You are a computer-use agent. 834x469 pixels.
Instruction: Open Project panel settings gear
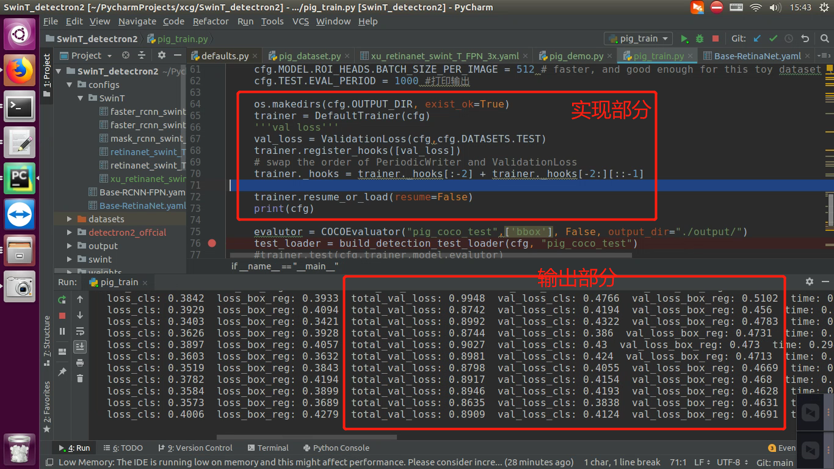point(161,55)
